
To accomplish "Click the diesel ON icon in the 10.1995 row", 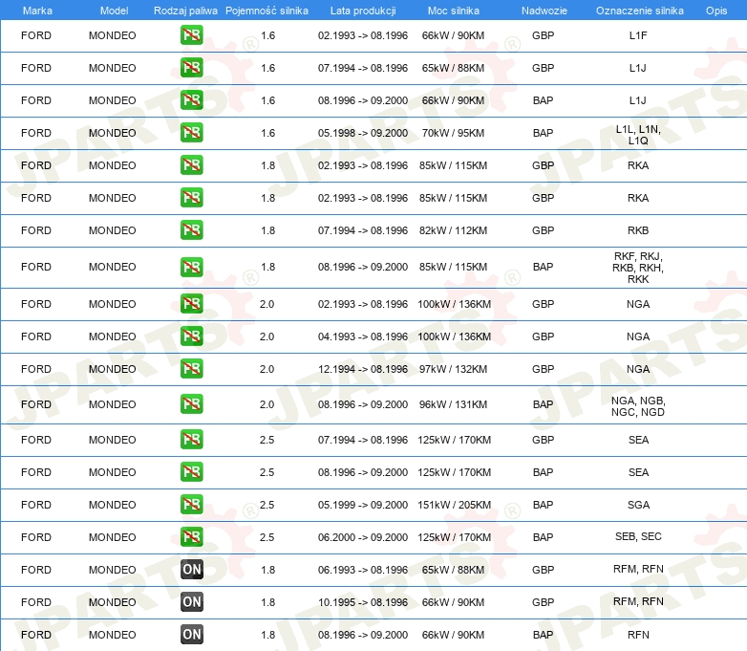I will tap(191, 602).
